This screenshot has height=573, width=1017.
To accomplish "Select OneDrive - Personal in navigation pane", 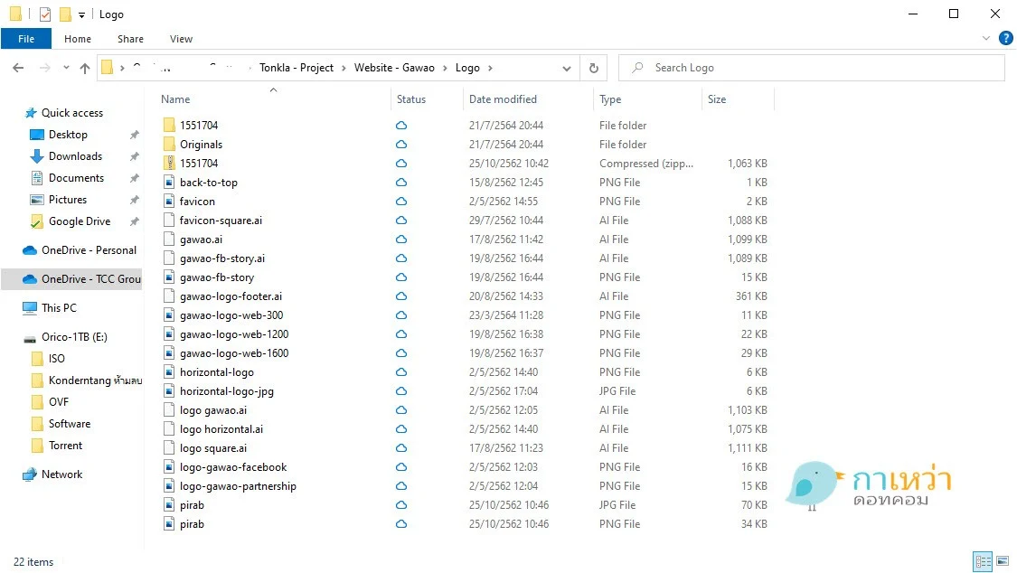I will coord(89,250).
